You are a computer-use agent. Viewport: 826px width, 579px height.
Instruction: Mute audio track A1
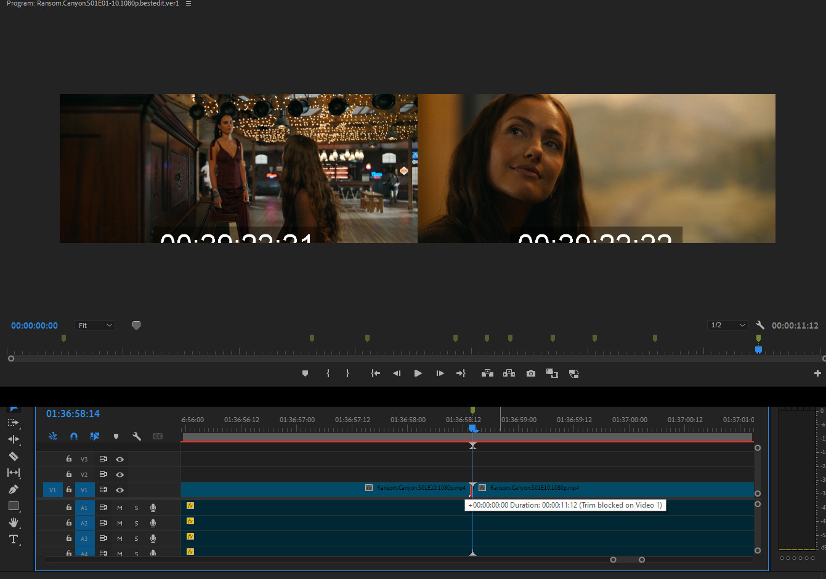(x=120, y=508)
